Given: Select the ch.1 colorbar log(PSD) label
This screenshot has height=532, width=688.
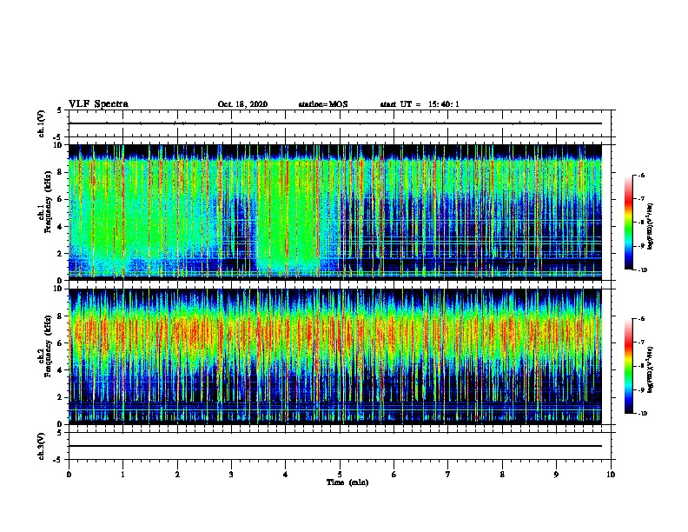Looking at the screenshot, I should (x=650, y=226).
